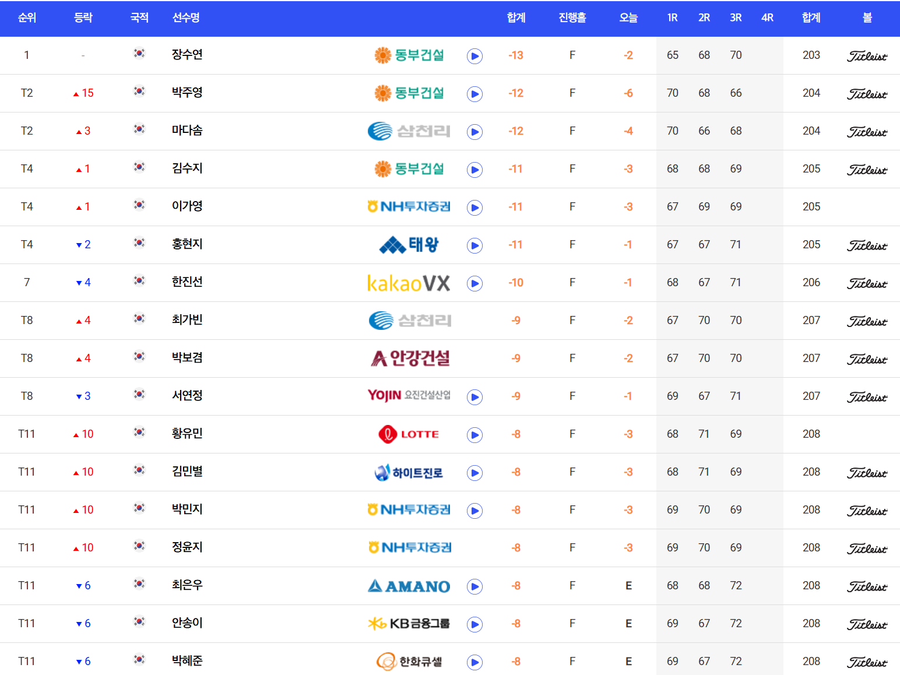
Task: Click total strokes 206 for 한진선
Action: (811, 283)
